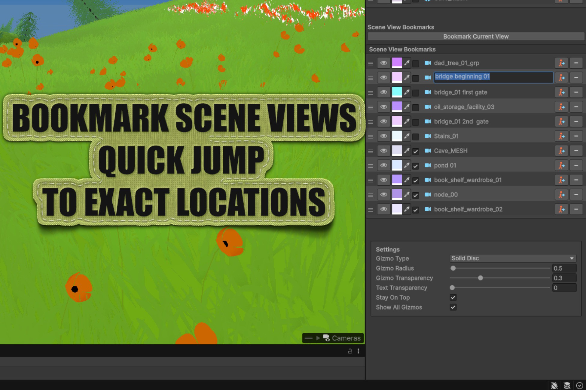Disable the Show All Gizmos checkbox

tap(453, 307)
